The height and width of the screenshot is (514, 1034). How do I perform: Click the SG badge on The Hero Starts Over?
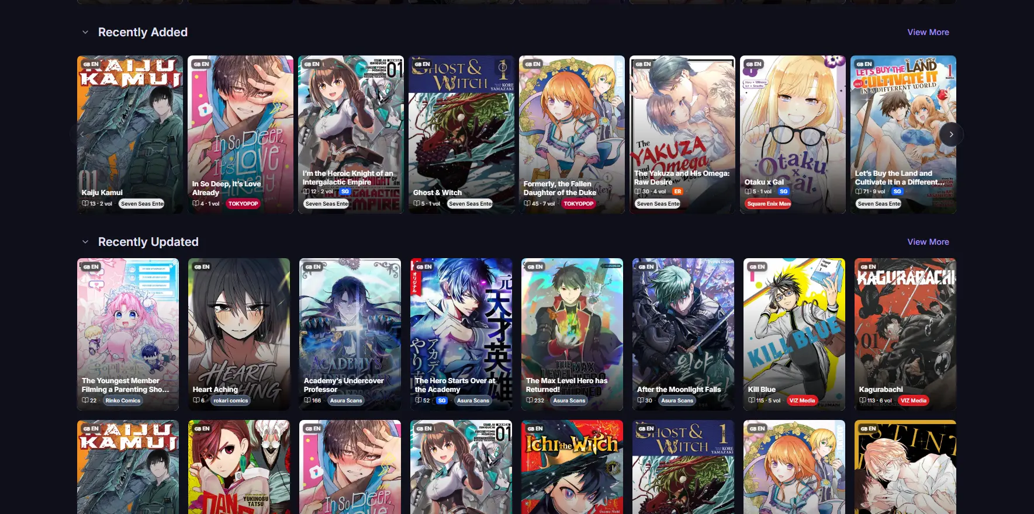click(x=442, y=401)
